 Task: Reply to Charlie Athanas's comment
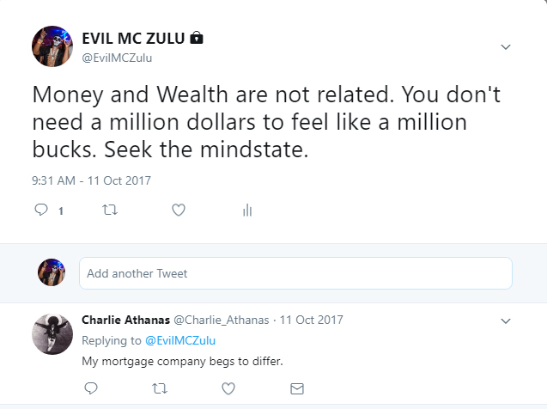coord(91,388)
